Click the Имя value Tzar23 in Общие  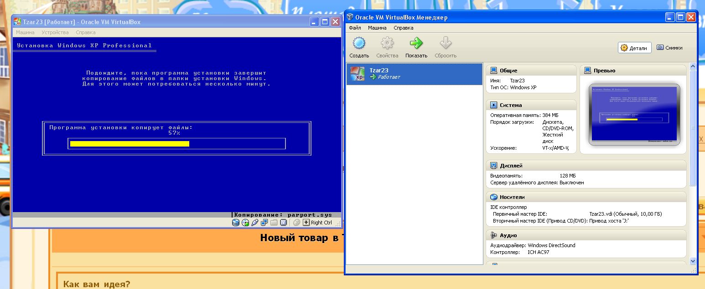click(517, 81)
